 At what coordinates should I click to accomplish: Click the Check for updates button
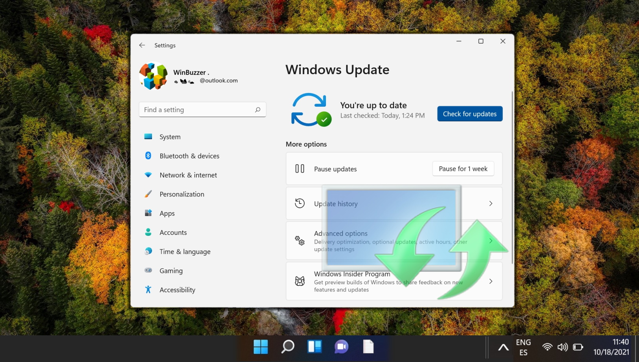coord(469,113)
